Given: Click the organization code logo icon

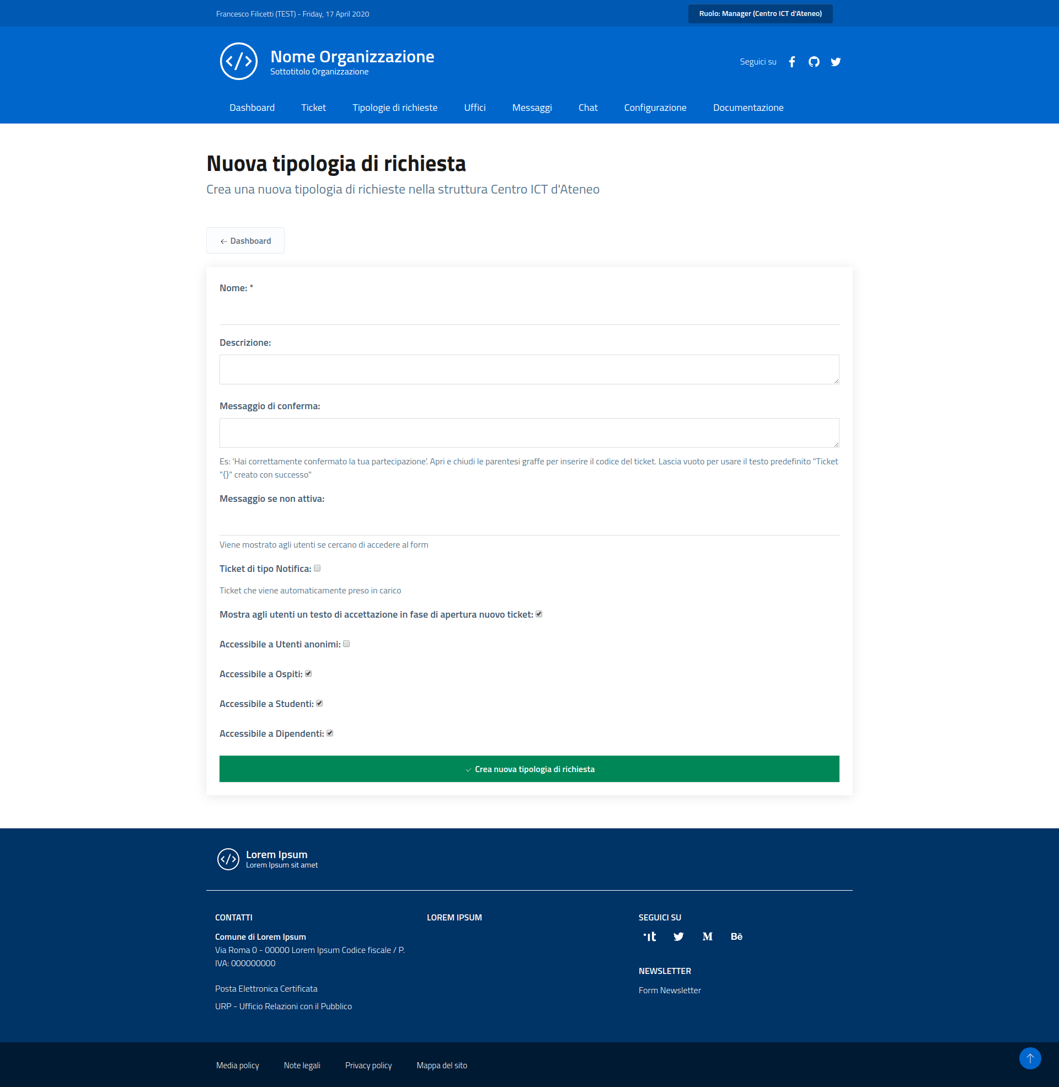Looking at the screenshot, I should click(239, 61).
